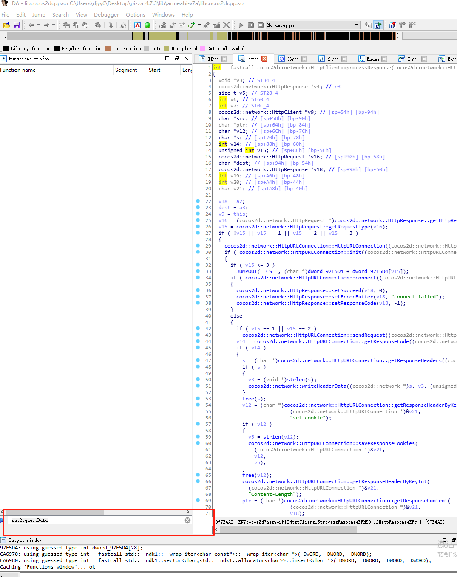Click the lock highlight toolbar icon

click(x=123, y=25)
